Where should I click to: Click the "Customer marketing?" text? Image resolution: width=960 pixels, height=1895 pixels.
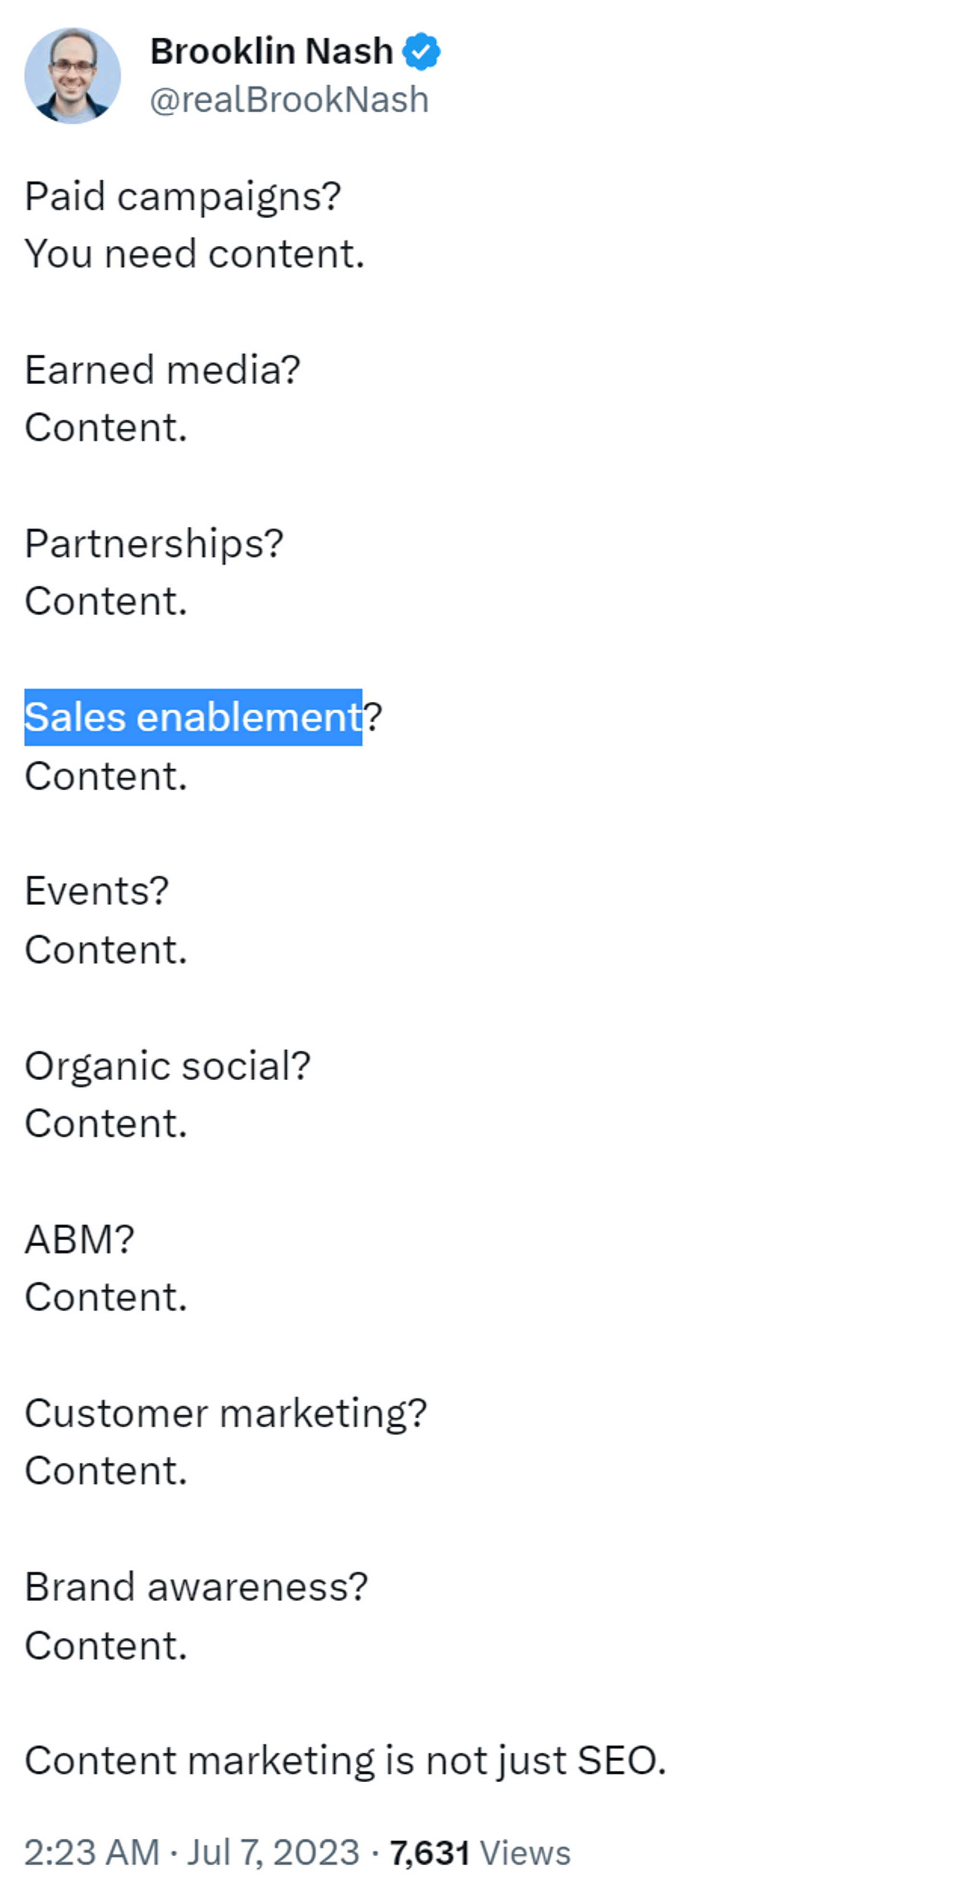pos(226,1413)
